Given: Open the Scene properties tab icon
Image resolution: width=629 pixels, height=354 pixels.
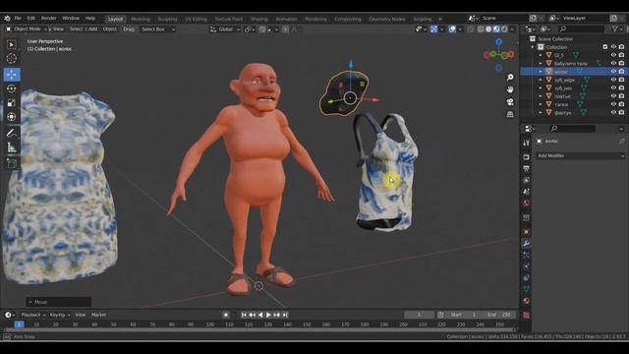Looking at the screenshot, I should click(x=527, y=192).
